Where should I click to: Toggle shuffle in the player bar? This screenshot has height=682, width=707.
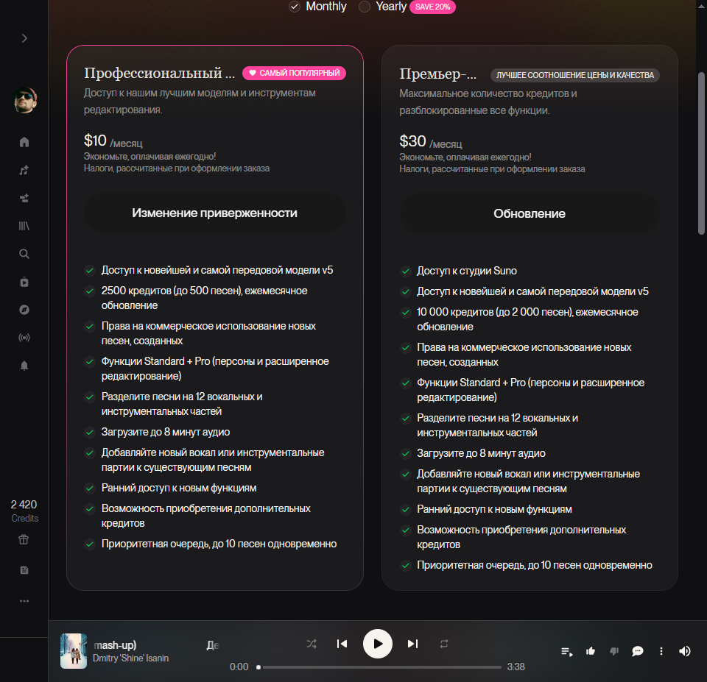pyautogui.click(x=311, y=644)
